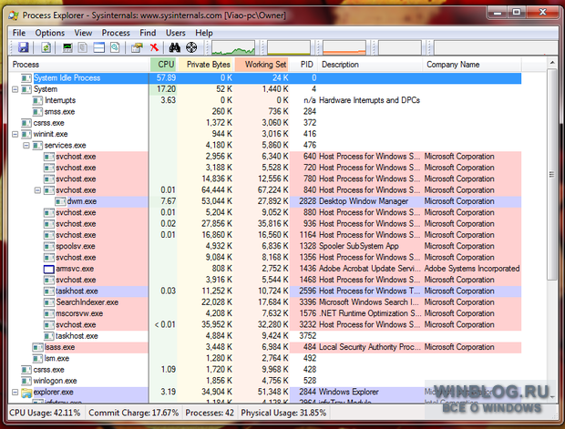Click 'Desktop Window Manager' description cell
Image resolution: width=565 pixels, height=429 pixels.
(x=364, y=201)
